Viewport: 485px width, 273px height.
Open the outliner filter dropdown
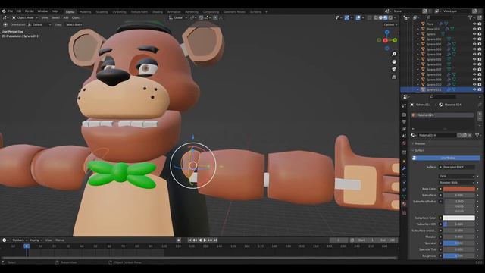[471, 17]
